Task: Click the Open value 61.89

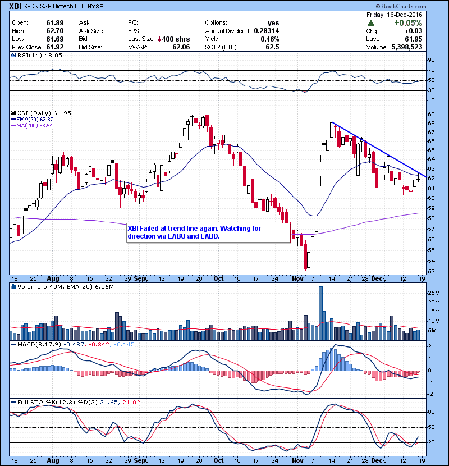Action: coord(54,23)
